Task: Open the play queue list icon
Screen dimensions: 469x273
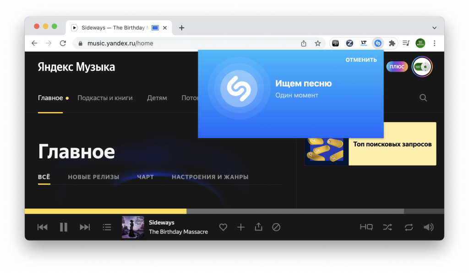Action: point(107,227)
